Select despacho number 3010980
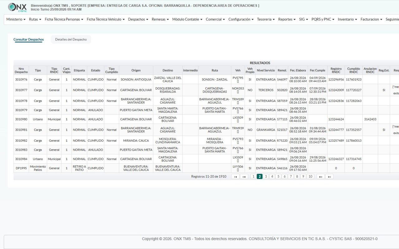Screen dimensions: 399x249 (21, 119)
